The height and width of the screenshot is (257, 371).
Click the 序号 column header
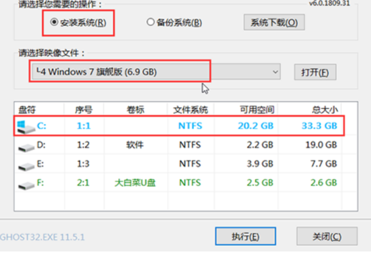pos(83,110)
